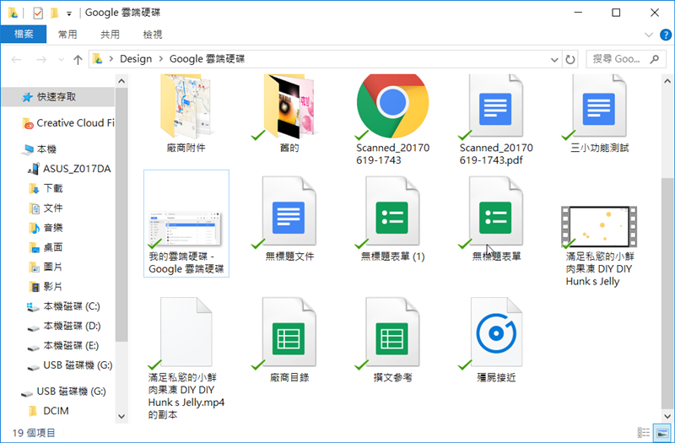Image resolution: width=675 pixels, height=443 pixels.
Task: Click the file list scroll up arrow
Action: pyautogui.click(x=667, y=81)
